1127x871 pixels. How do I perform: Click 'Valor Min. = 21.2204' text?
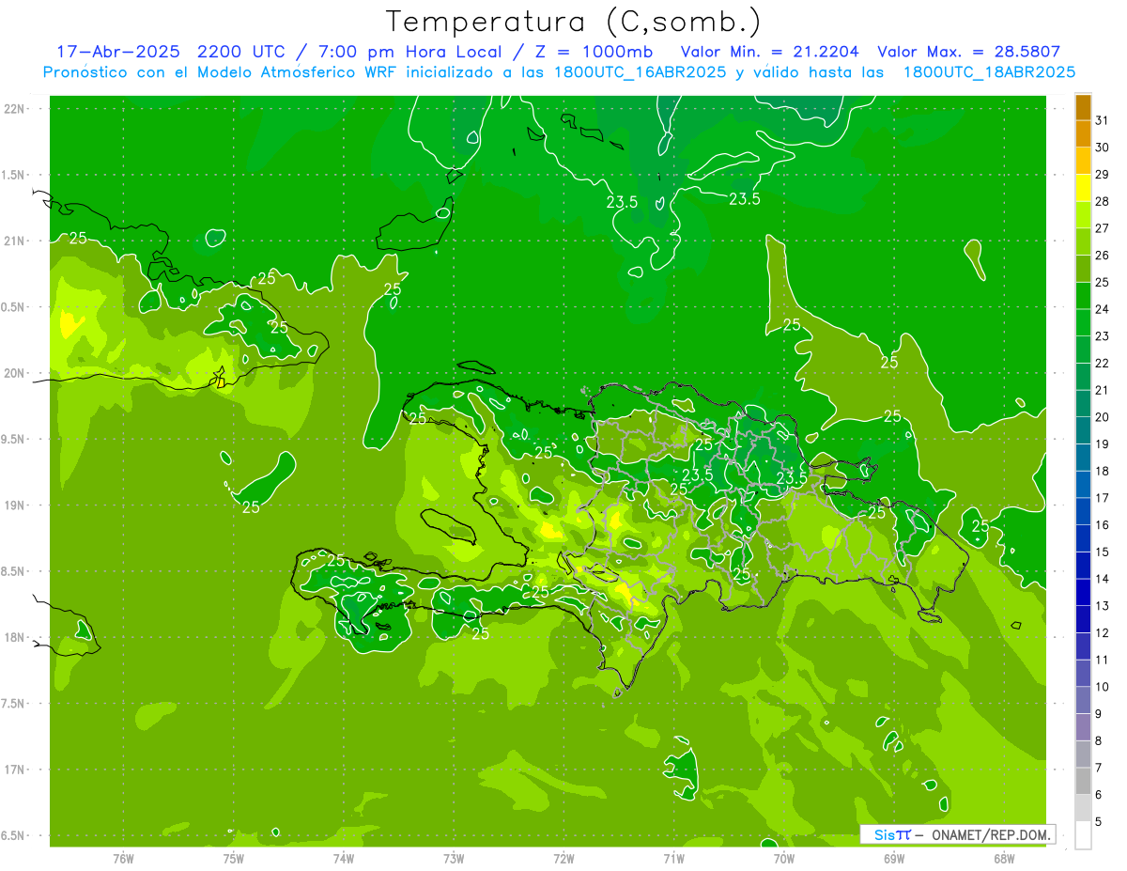click(x=770, y=52)
